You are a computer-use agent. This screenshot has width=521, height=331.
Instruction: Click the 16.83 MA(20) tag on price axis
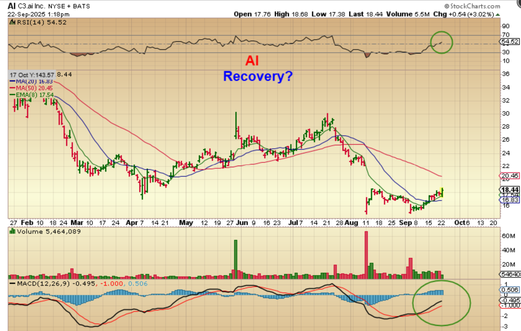tap(510, 200)
